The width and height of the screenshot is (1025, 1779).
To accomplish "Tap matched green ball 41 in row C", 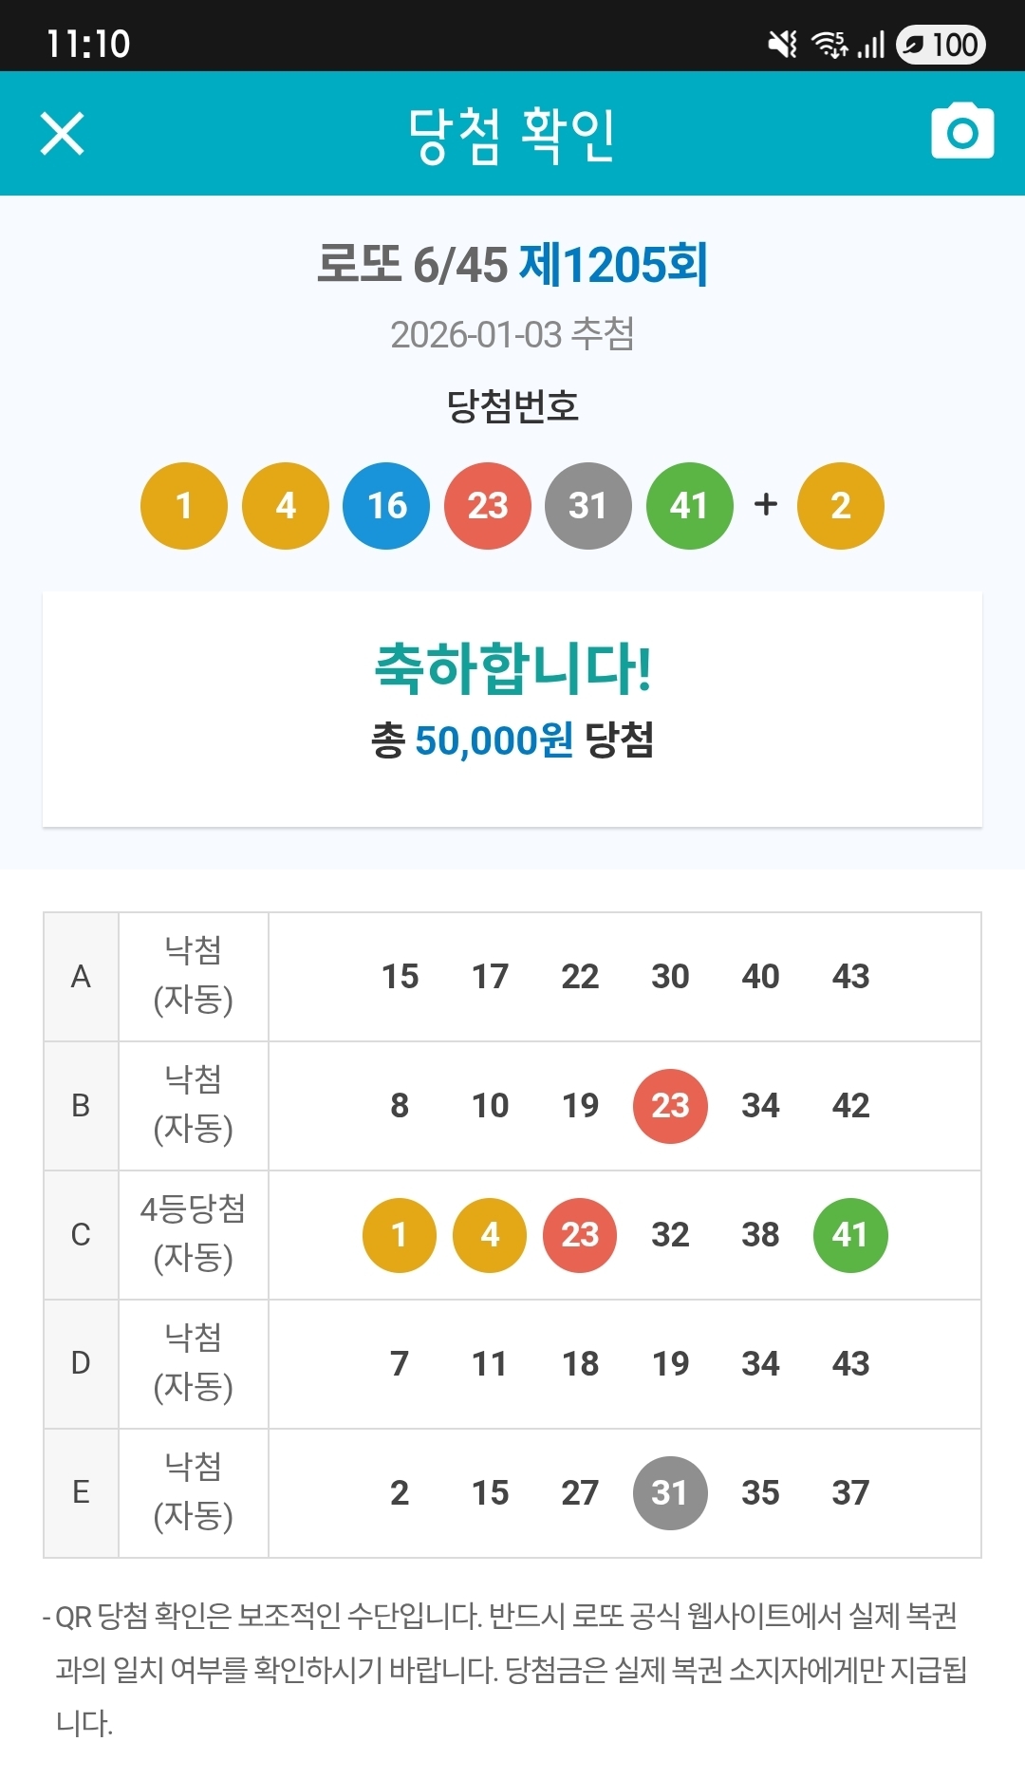I will [x=850, y=1235].
